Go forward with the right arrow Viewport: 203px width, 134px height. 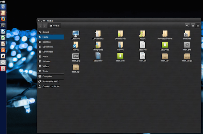(x=45, y=26)
